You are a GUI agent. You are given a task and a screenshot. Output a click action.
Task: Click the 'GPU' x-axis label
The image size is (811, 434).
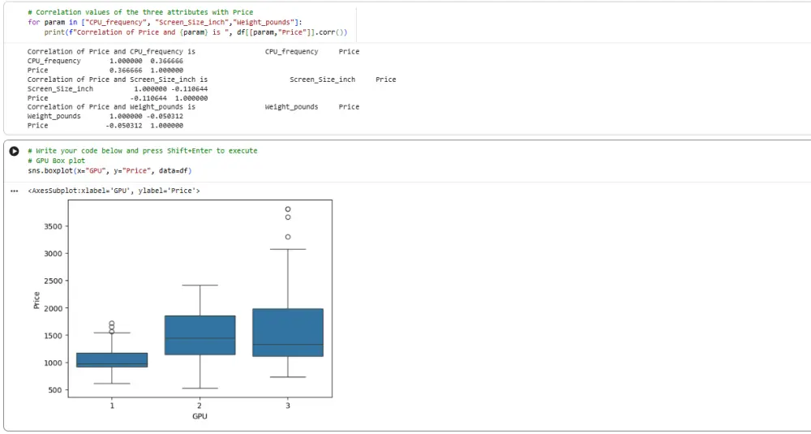pos(200,416)
